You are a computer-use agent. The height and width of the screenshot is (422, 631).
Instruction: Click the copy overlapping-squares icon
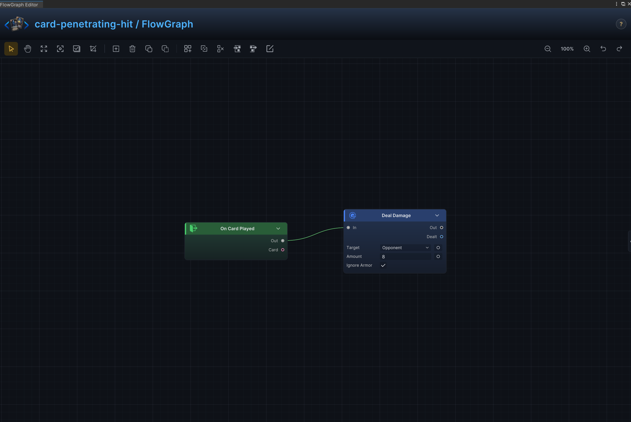click(x=149, y=49)
